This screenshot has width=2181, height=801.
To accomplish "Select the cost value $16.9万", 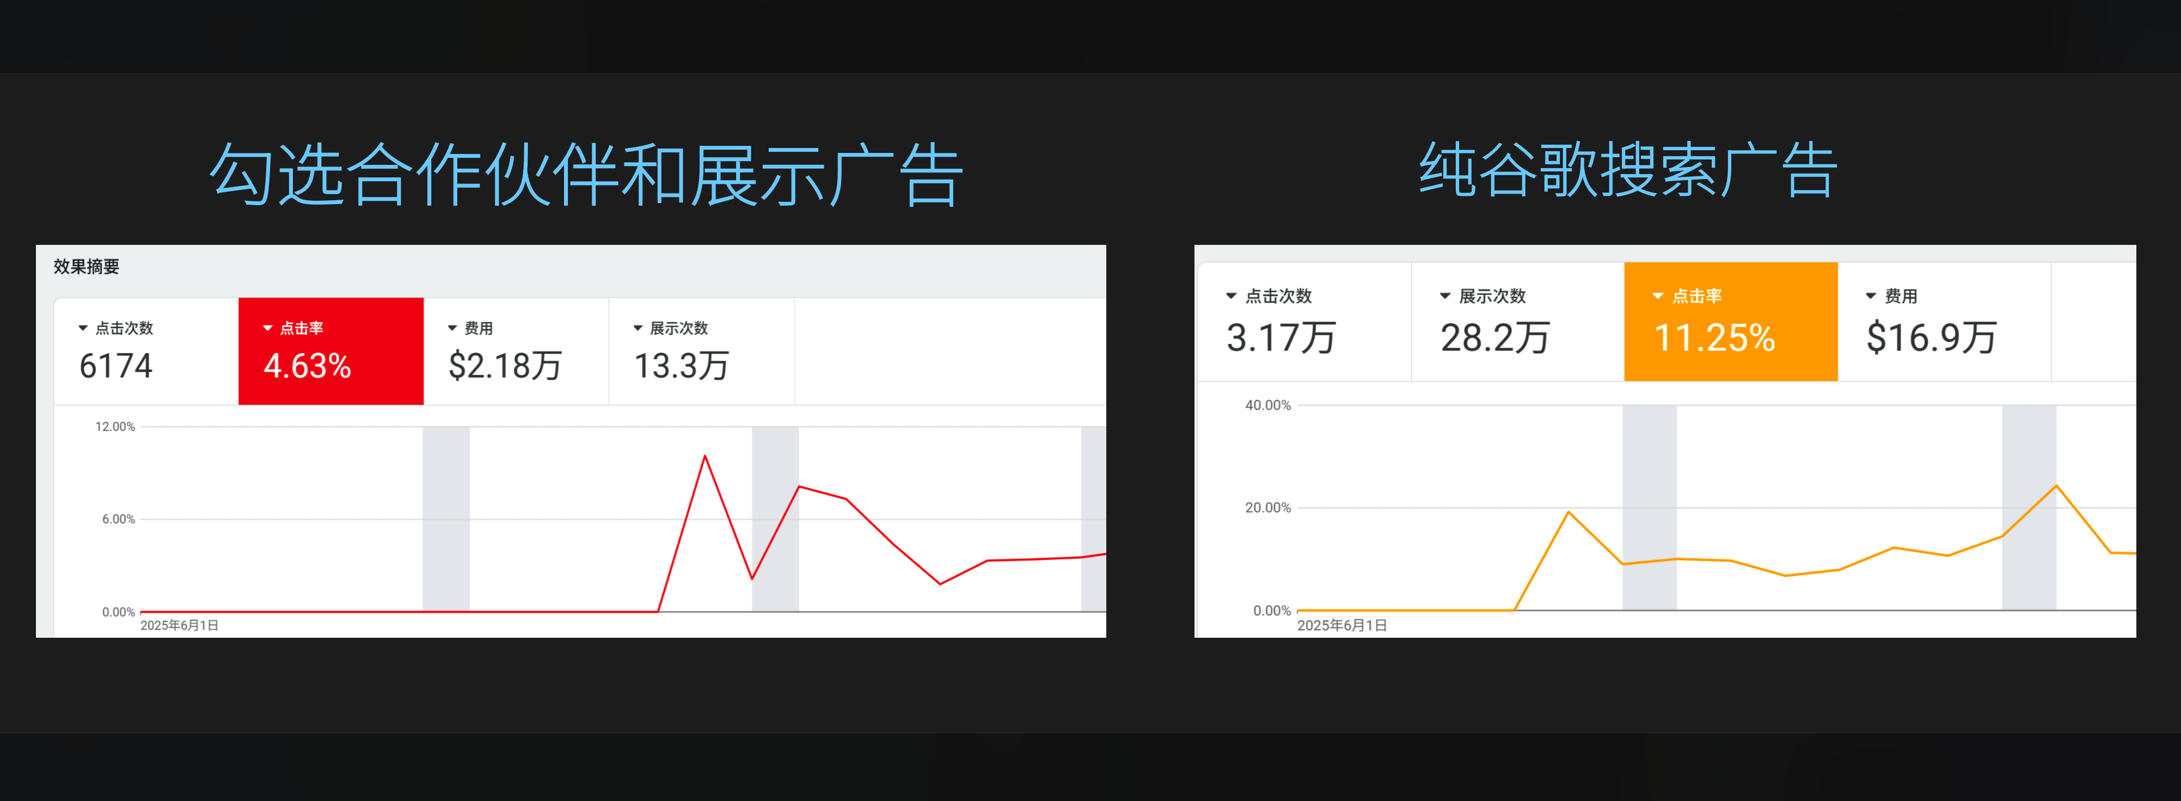I will click(x=1932, y=337).
